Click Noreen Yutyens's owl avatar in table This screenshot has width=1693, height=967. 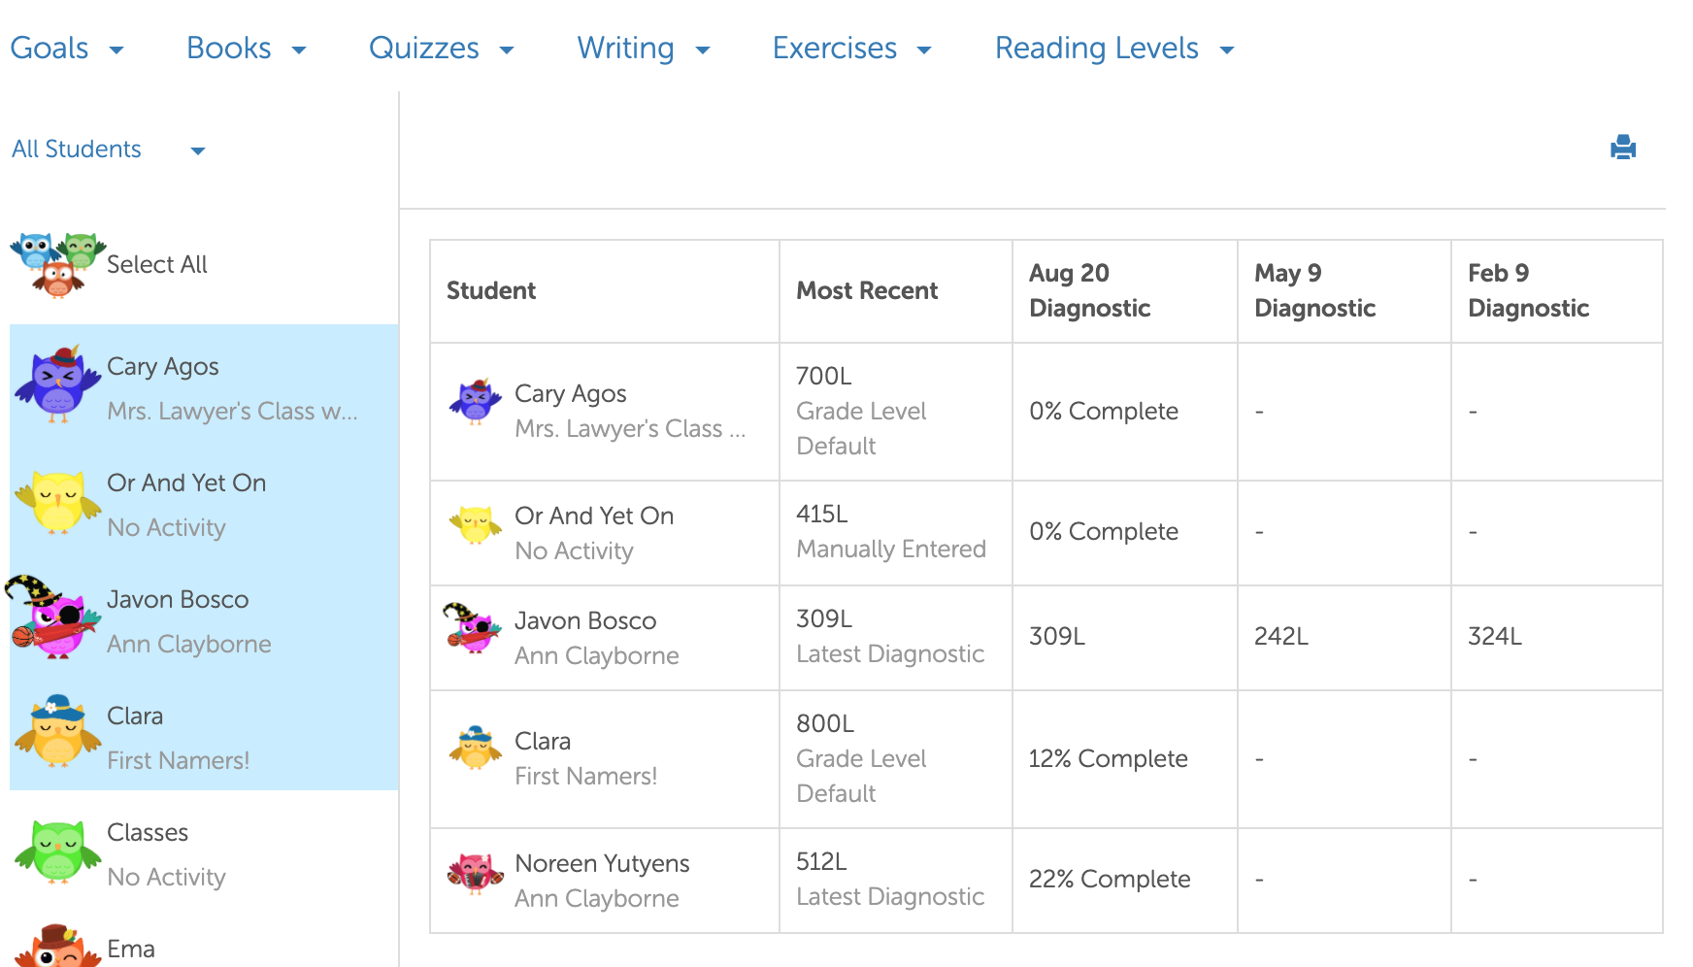(x=475, y=872)
